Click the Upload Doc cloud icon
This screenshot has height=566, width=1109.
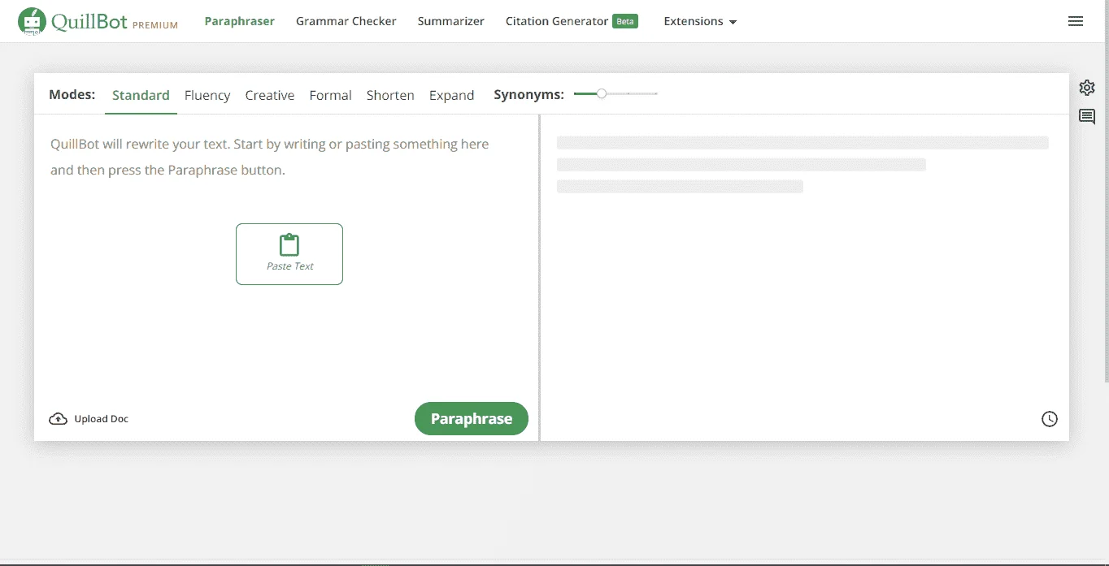58,419
